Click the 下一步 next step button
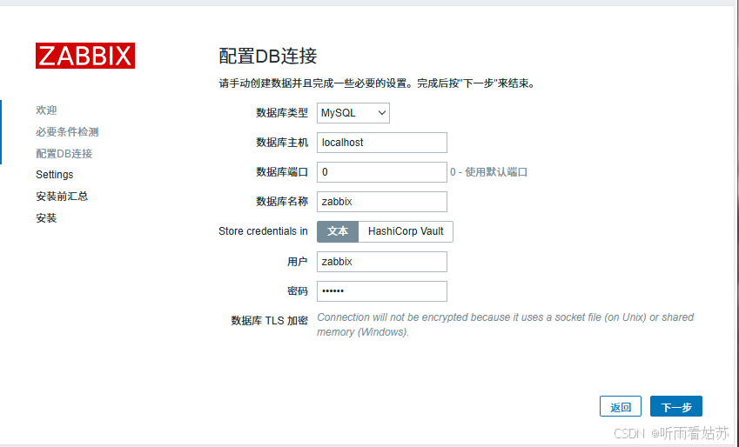Image resolution: width=739 pixels, height=447 pixels. click(676, 406)
